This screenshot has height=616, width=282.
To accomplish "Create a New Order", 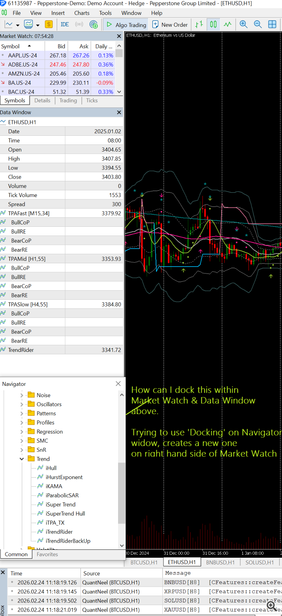I will tap(170, 24).
